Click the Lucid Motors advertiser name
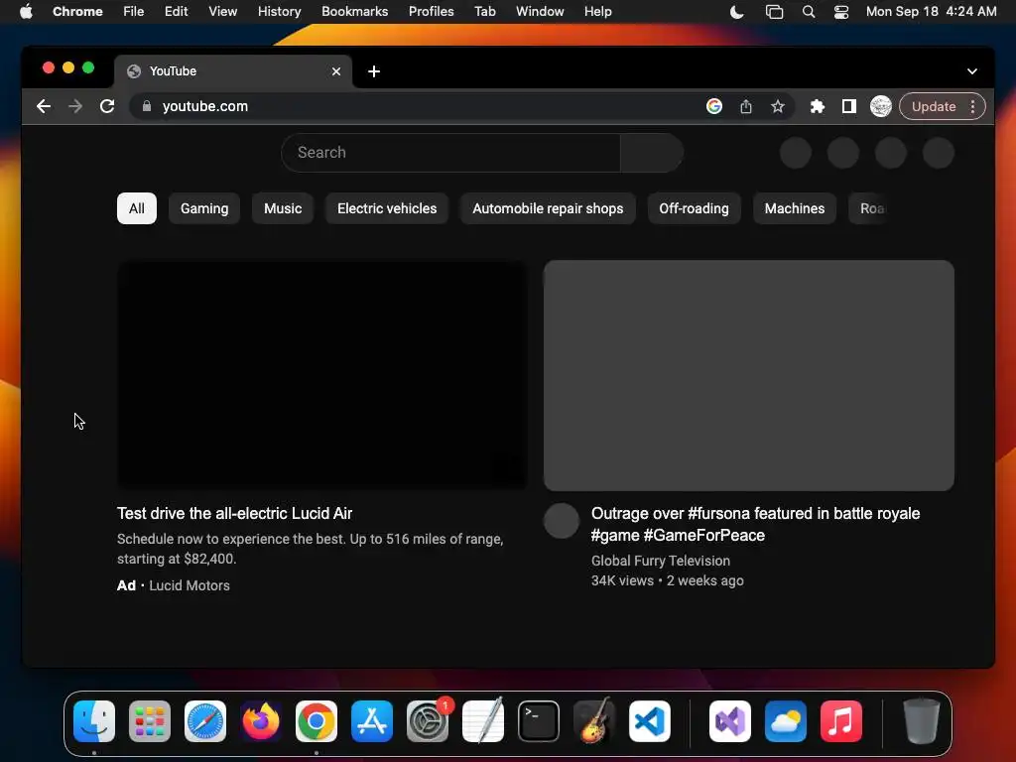This screenshot has width=1016, height=762. pos(190,585)
